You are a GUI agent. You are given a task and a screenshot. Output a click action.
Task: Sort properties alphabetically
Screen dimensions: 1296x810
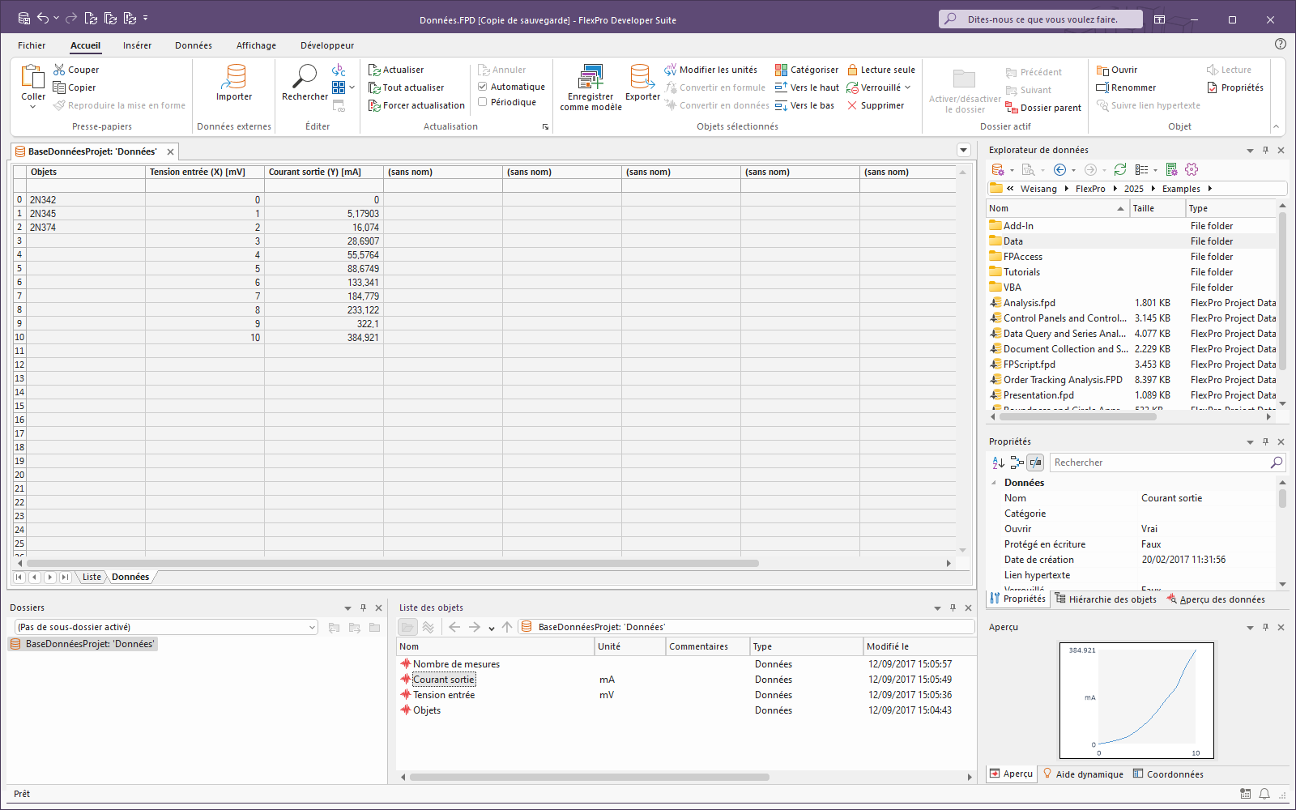(x=998, y=463)
